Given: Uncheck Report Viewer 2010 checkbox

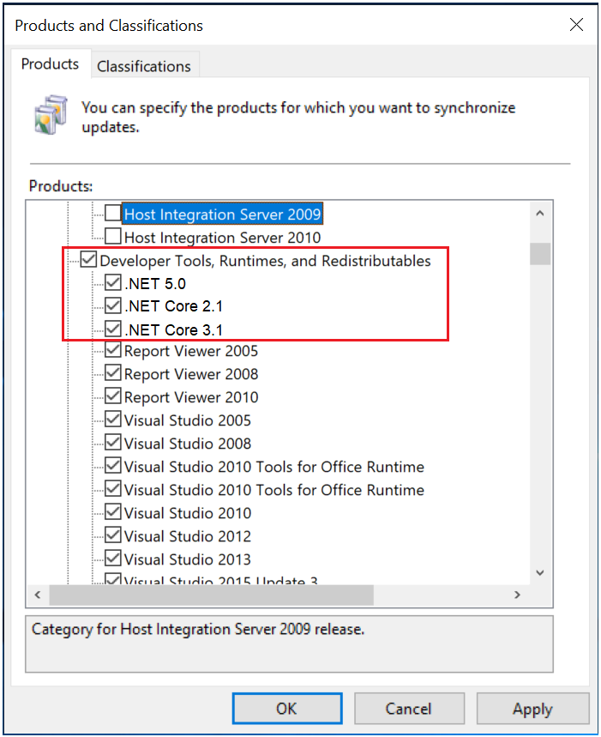Looking at the screenshot, I should 112,396.
